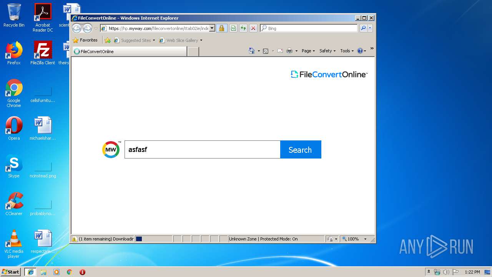Select the CCleaner desktop icon

point(14,204)
